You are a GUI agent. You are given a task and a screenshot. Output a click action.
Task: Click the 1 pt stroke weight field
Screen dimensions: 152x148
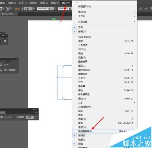[28, 9]
